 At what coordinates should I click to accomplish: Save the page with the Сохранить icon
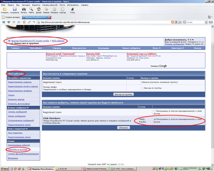click(x=15, y=9)
